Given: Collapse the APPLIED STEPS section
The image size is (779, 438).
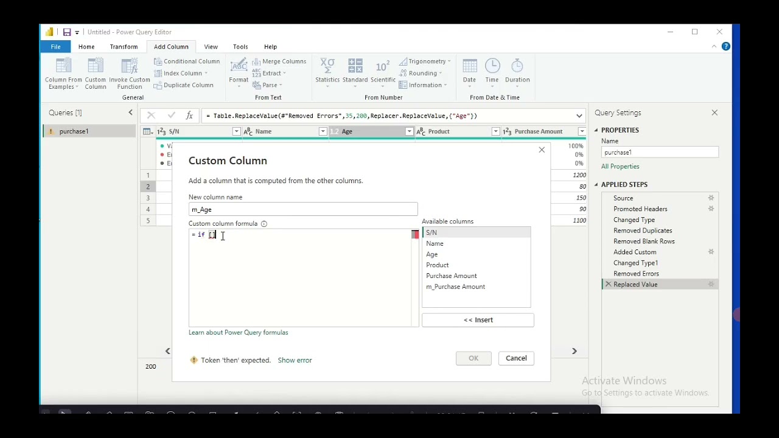Looking at the screenshot, I should [x=596, y=184].
